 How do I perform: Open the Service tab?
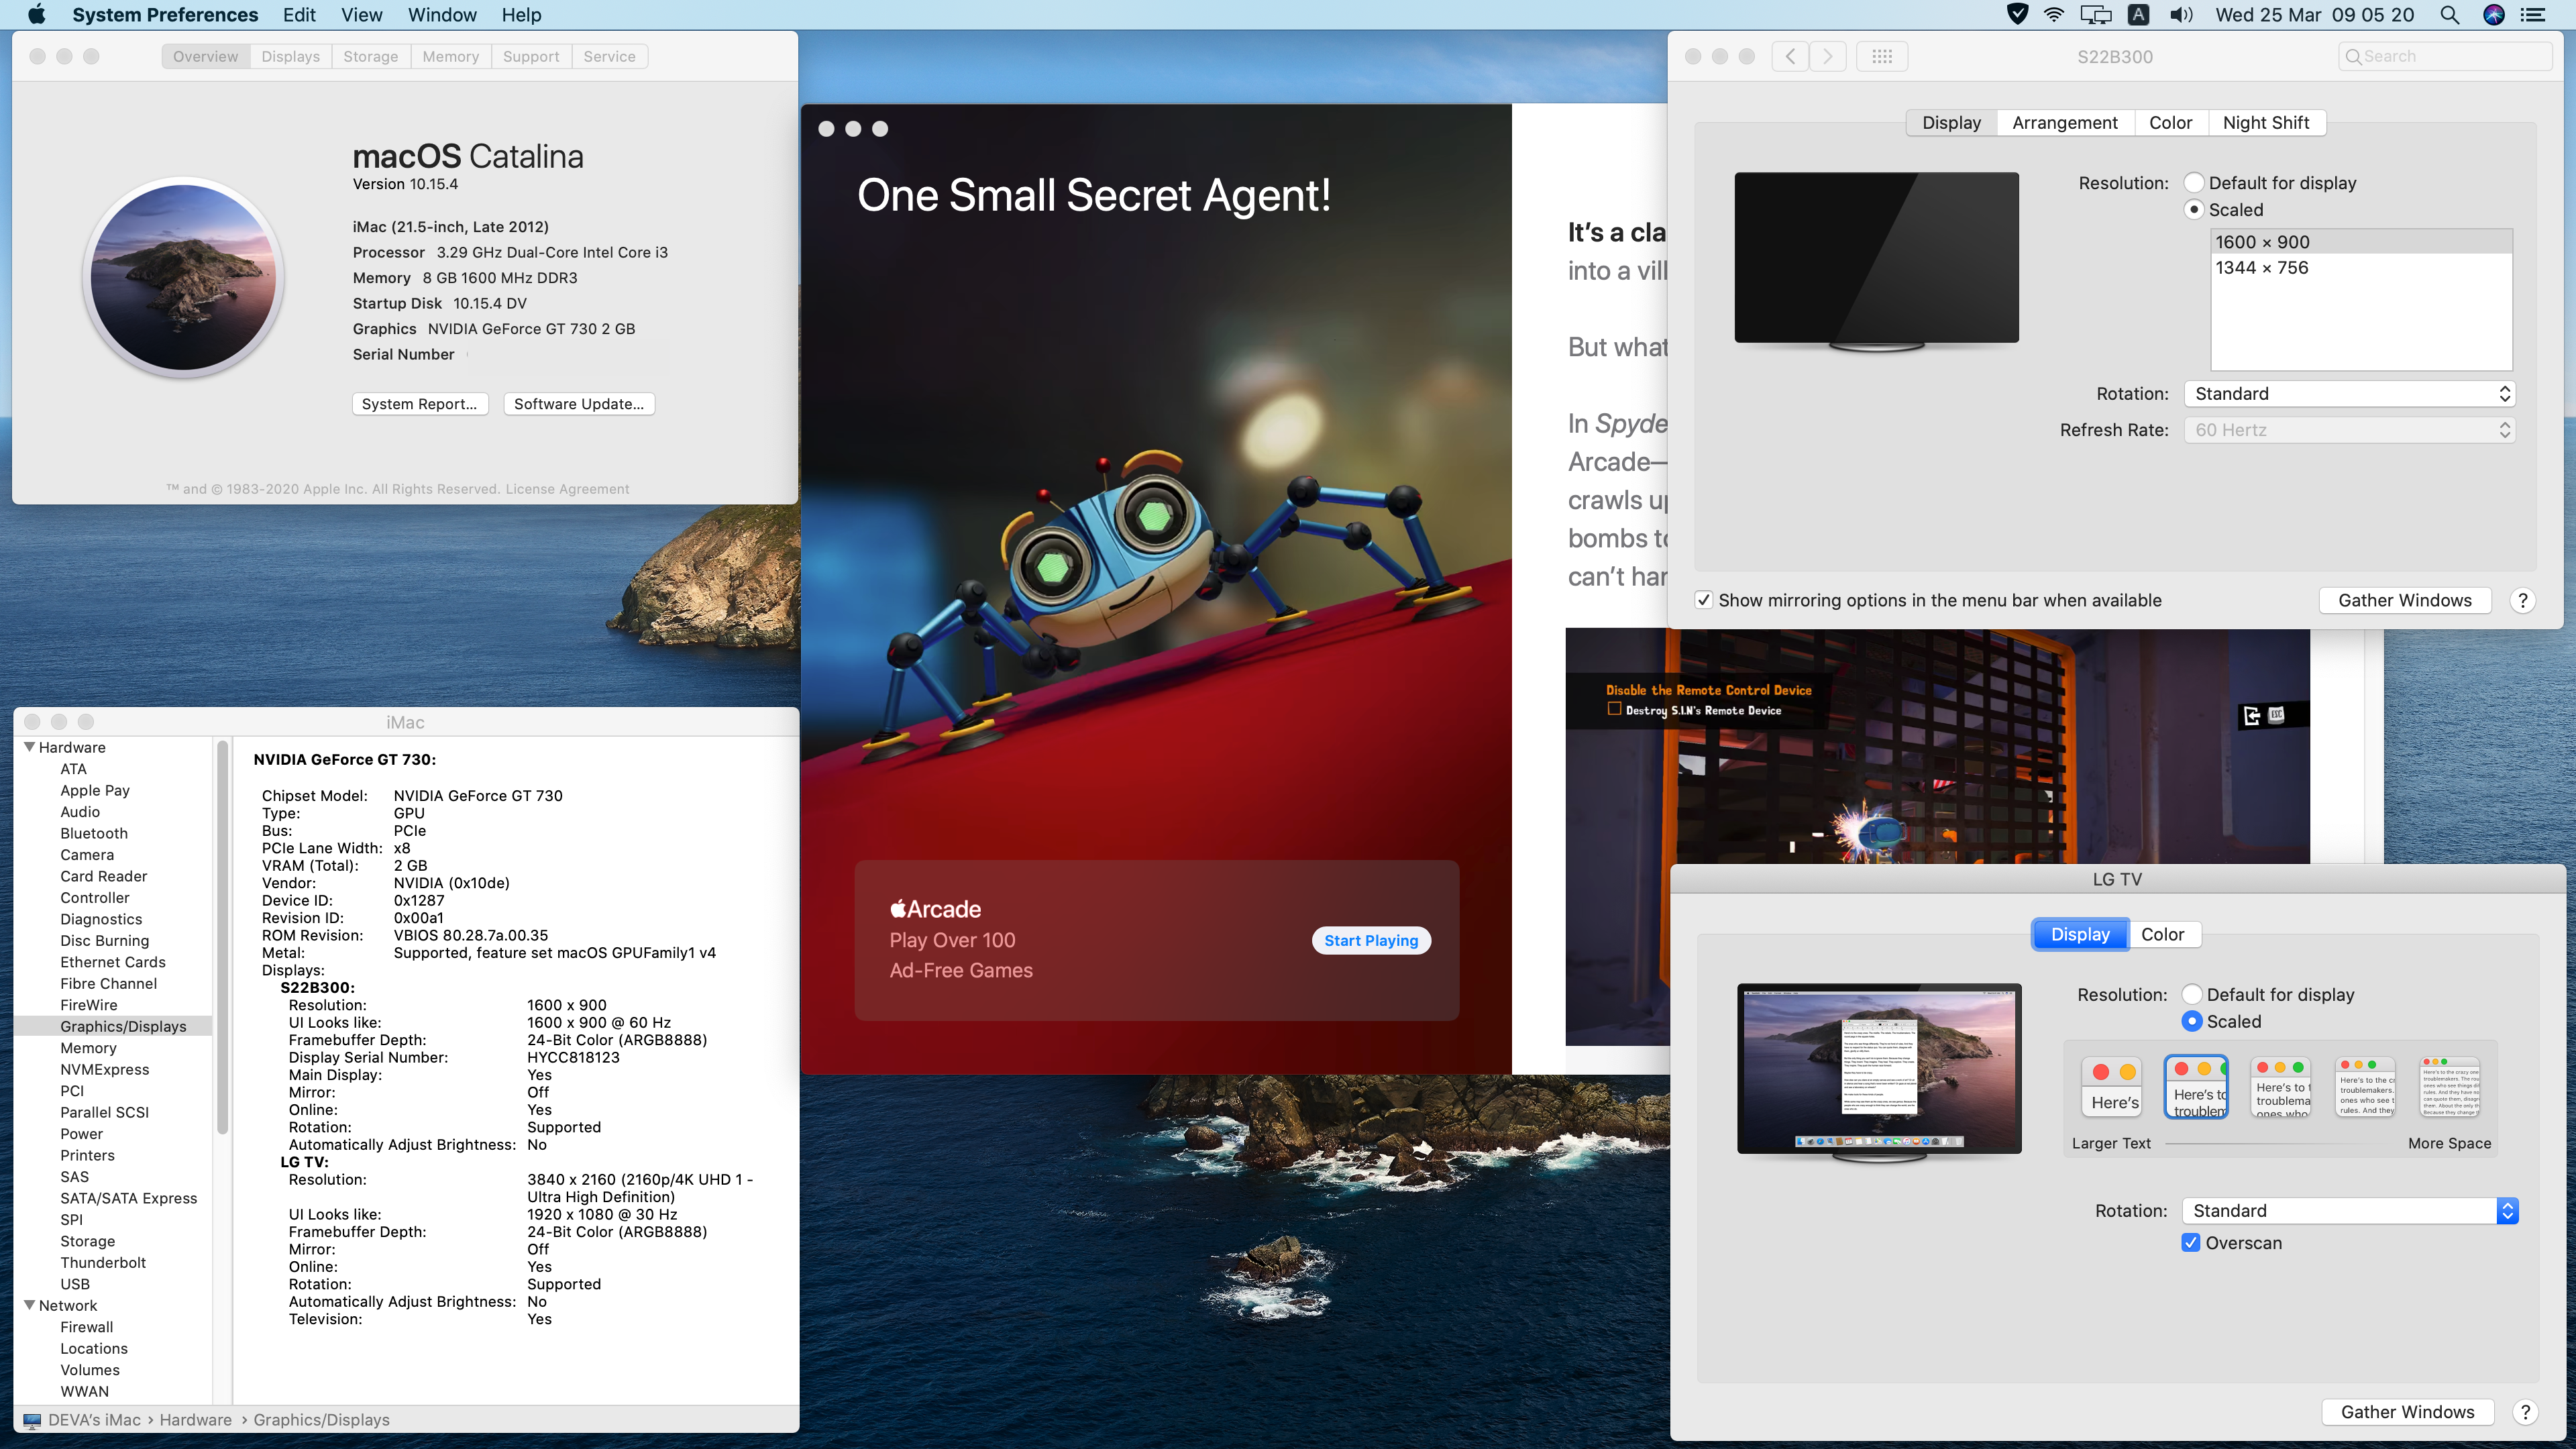tap(609, 56)
